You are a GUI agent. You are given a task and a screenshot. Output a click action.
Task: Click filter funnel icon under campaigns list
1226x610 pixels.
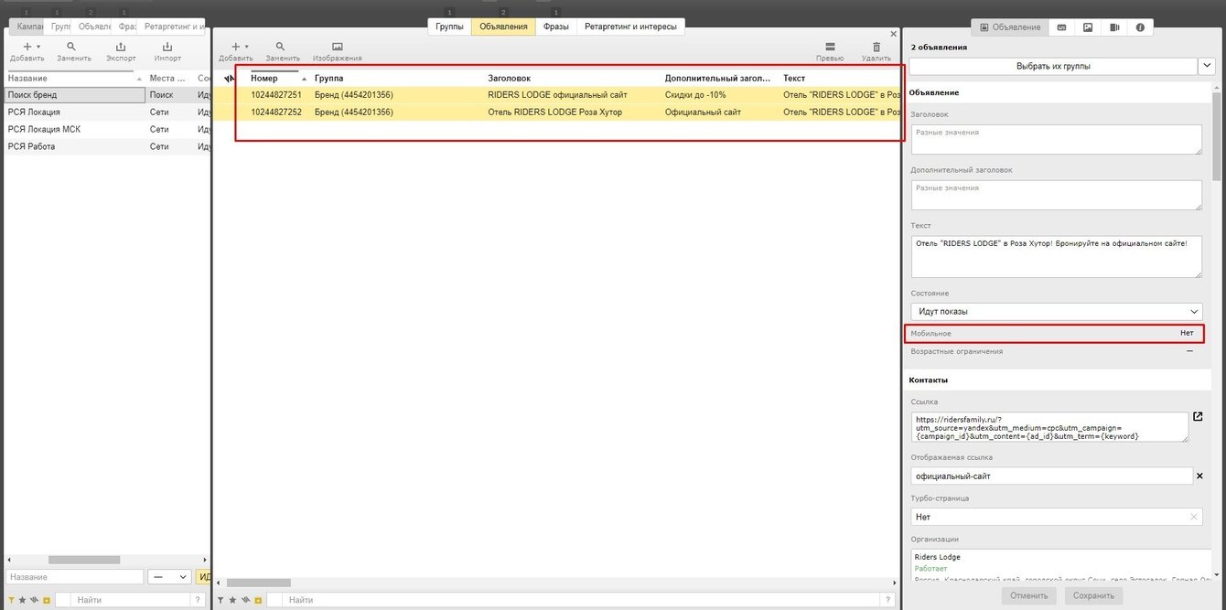(10, 600)
